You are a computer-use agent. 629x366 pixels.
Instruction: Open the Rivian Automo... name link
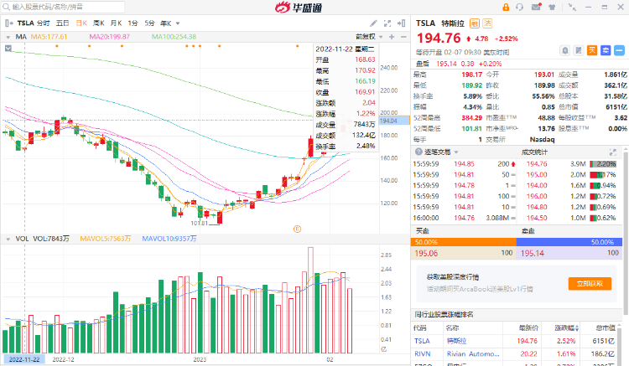[x=473, y=354]
